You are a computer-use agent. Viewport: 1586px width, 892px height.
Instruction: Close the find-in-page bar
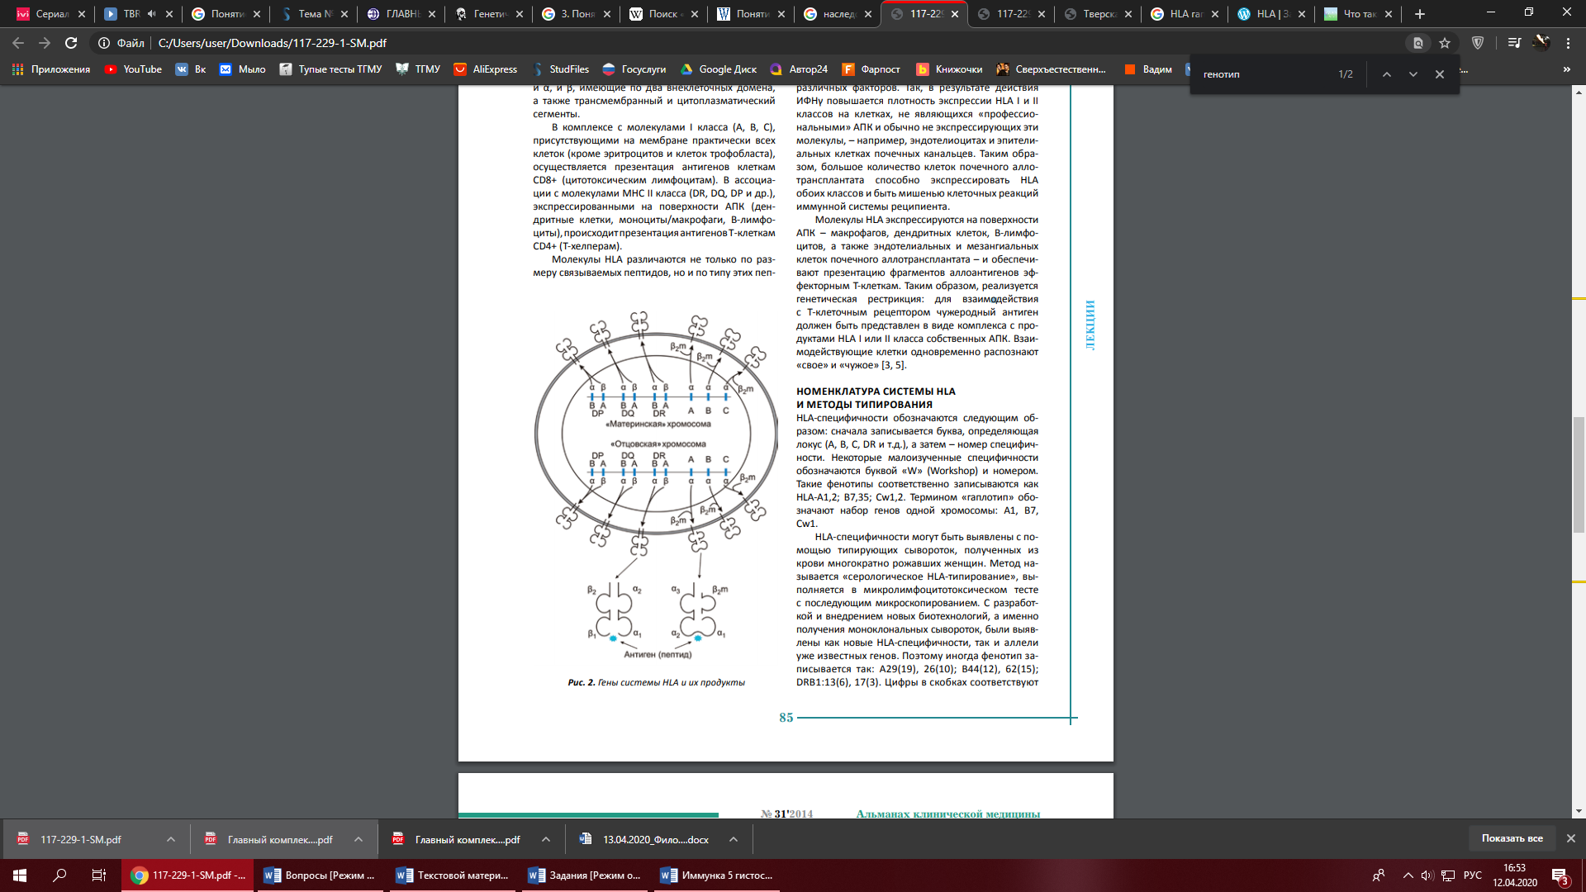1440,74
